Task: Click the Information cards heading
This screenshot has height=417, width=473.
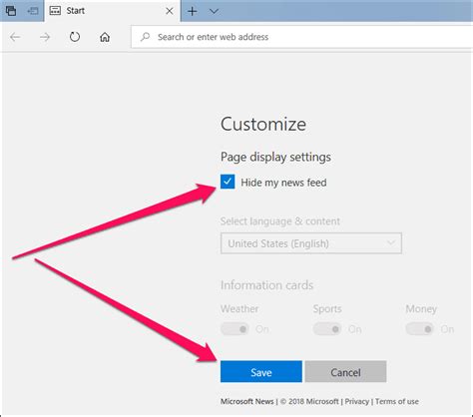Action: pyautogui.click(x=266, y=285)
